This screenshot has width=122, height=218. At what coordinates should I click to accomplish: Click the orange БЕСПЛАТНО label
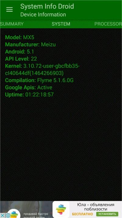pos(82,214)
